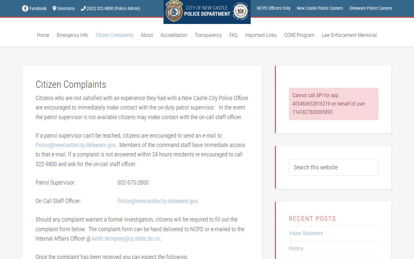Click the Facebook logo icon
This screenshot has width=414, height=259.
coord(25,8)
